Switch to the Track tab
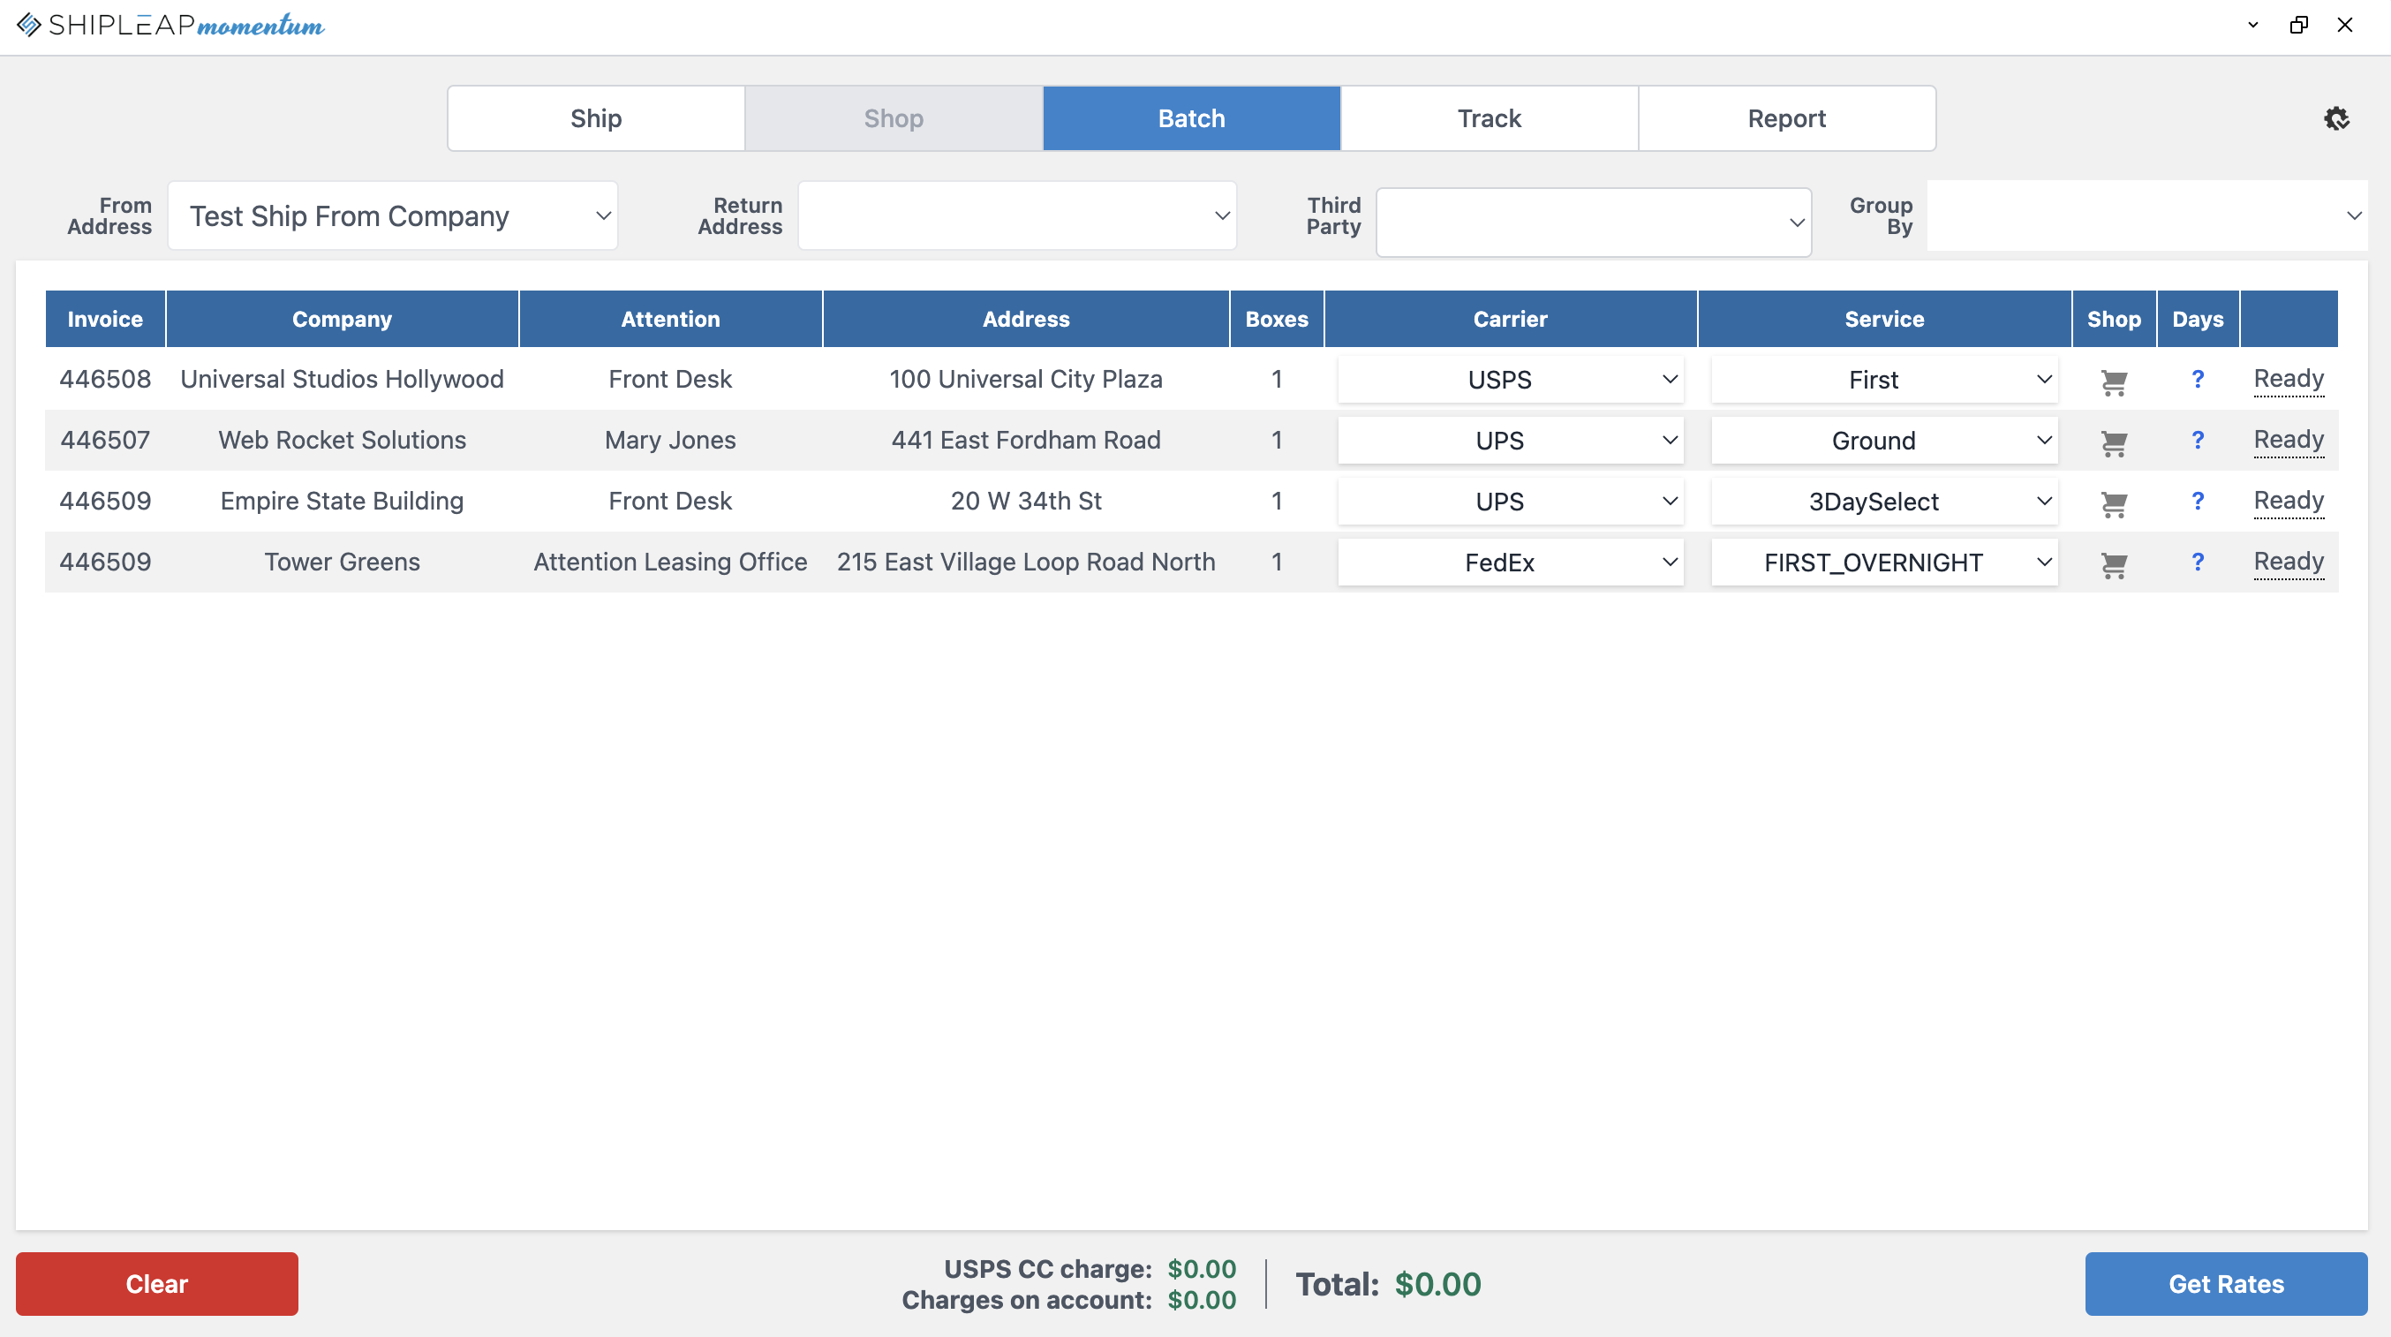The width and height of the screenshot is (2391, 1337). point(1489,119)
